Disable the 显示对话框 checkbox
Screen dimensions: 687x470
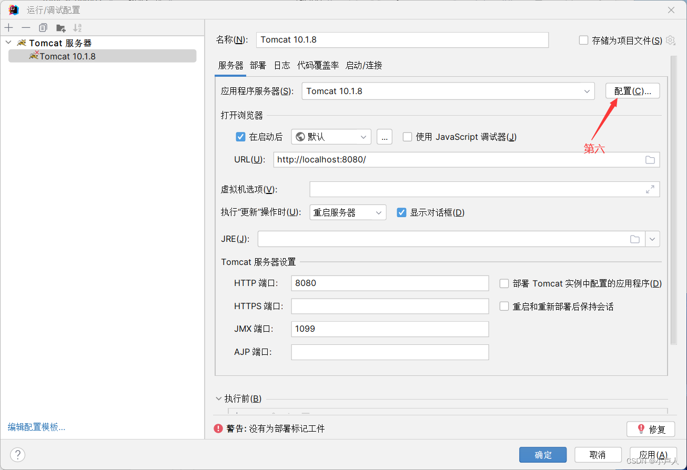(401, 212)
